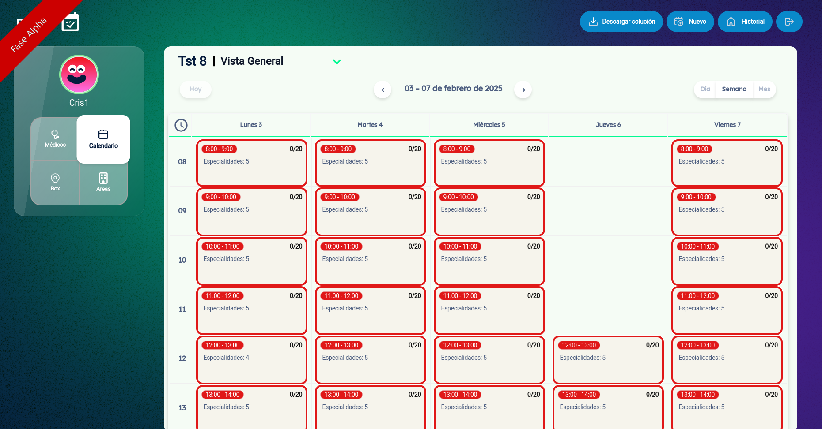Go to the next week
Screen dimensions: 822x429
click(x=523, y=90)
